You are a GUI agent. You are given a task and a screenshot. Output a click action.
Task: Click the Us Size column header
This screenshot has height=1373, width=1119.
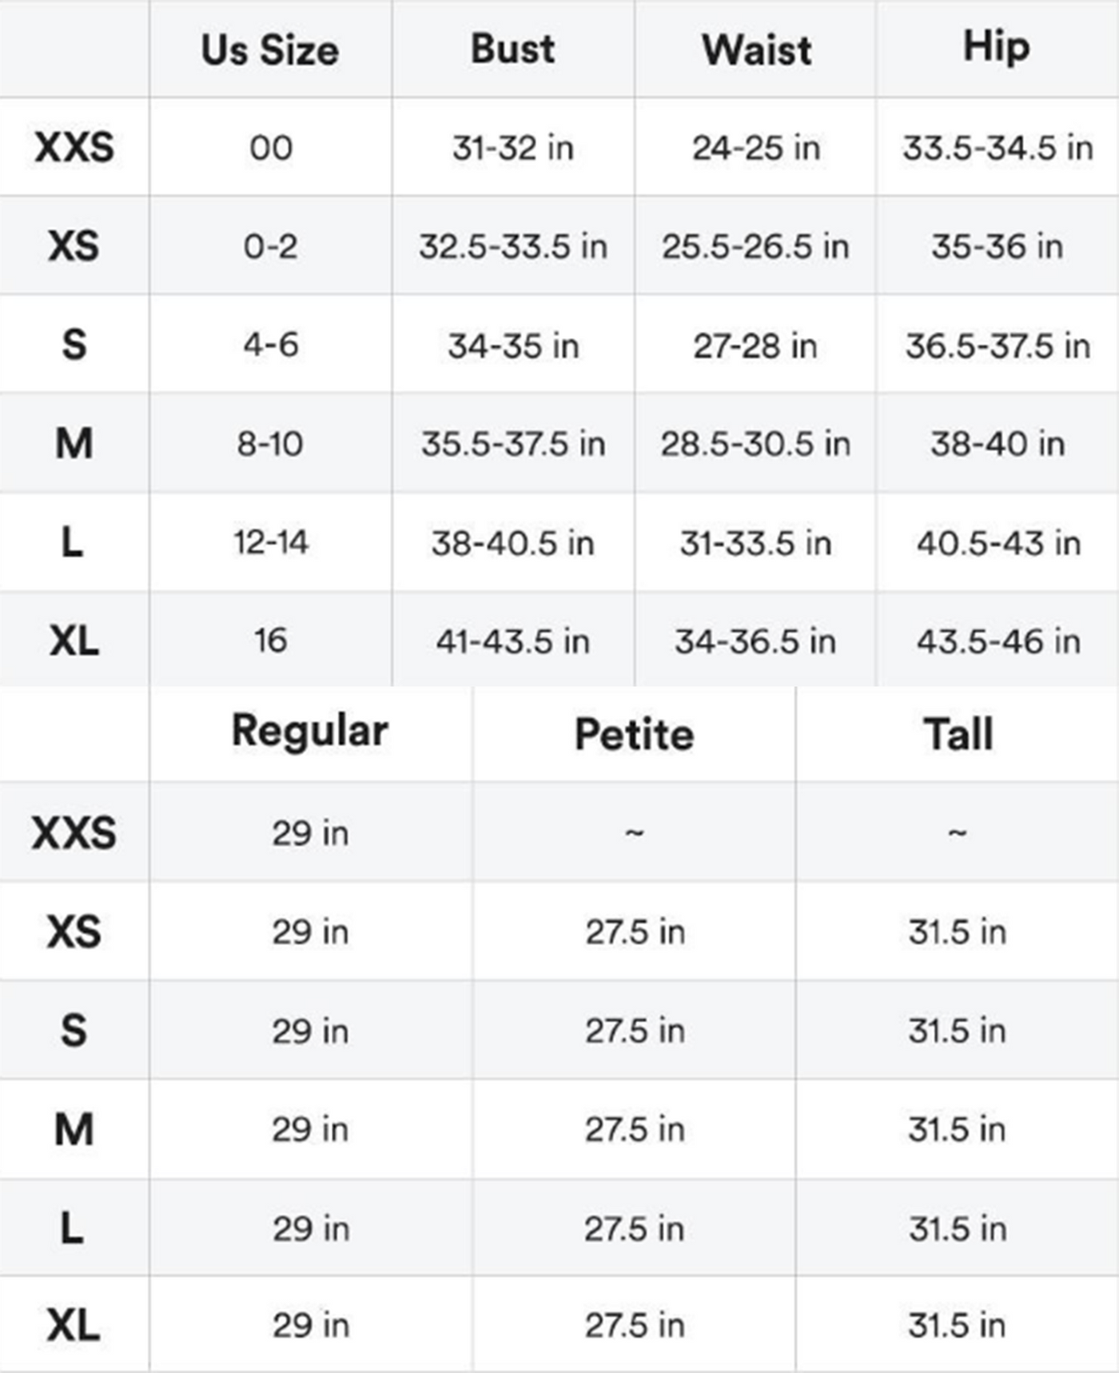[x=270, y=50]
